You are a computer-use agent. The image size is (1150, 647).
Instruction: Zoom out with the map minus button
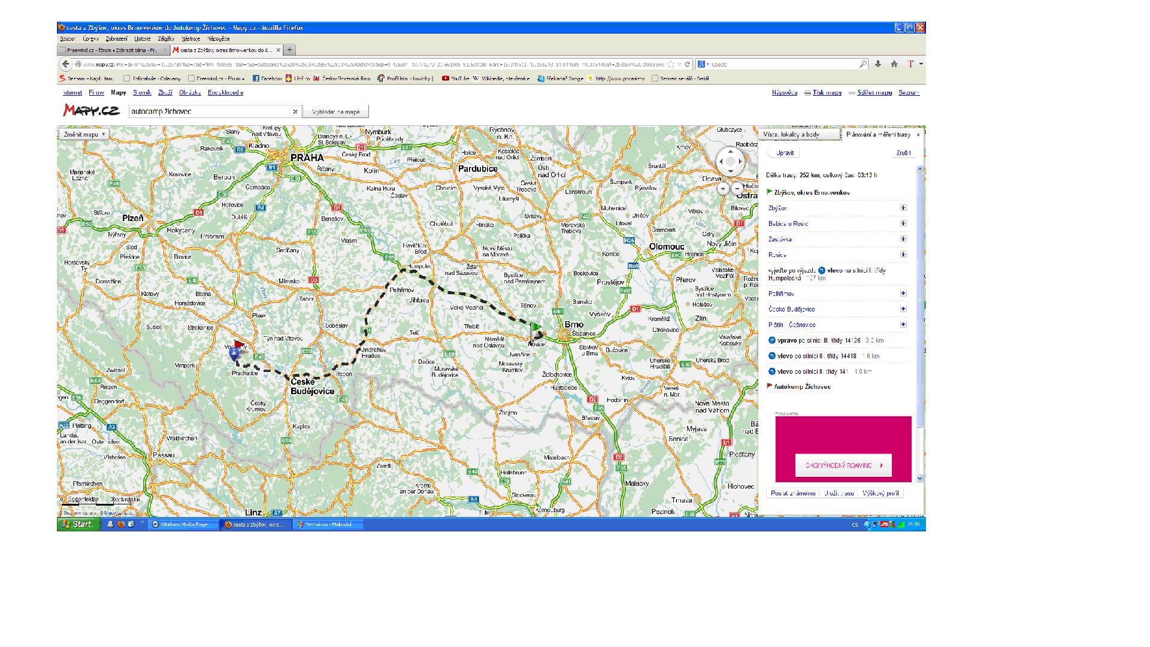pos(738,188)
